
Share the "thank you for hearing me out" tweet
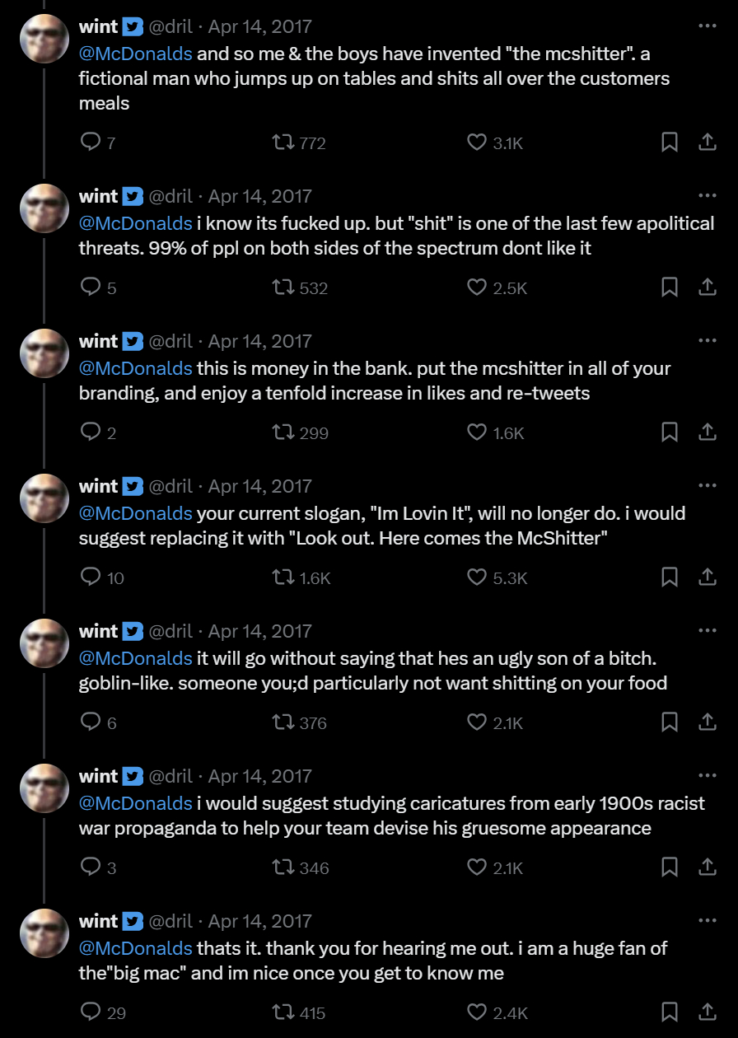point(707,1012)
